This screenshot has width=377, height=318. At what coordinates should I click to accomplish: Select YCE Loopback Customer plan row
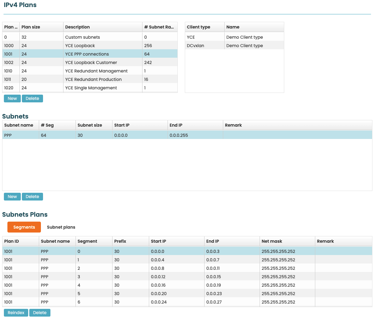[x=90, y=63]
